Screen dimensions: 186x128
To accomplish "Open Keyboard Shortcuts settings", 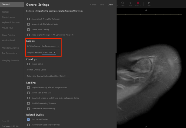I will pos(11,22).
